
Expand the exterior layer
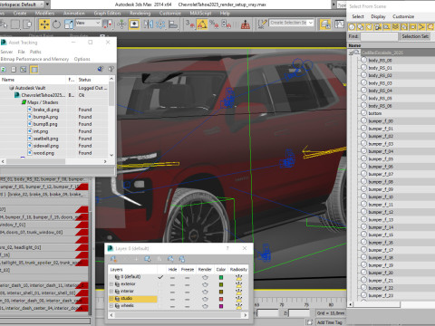point(111,284)
